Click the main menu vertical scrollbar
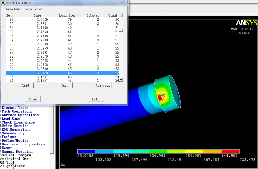 click(x=52, y=130)
